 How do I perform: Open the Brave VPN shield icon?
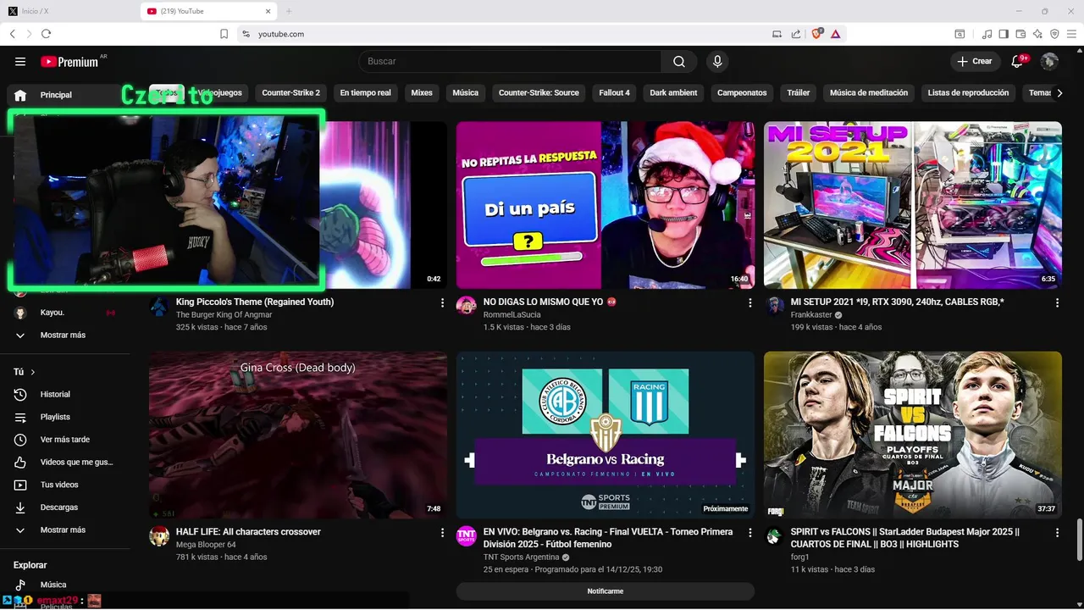1054,34
